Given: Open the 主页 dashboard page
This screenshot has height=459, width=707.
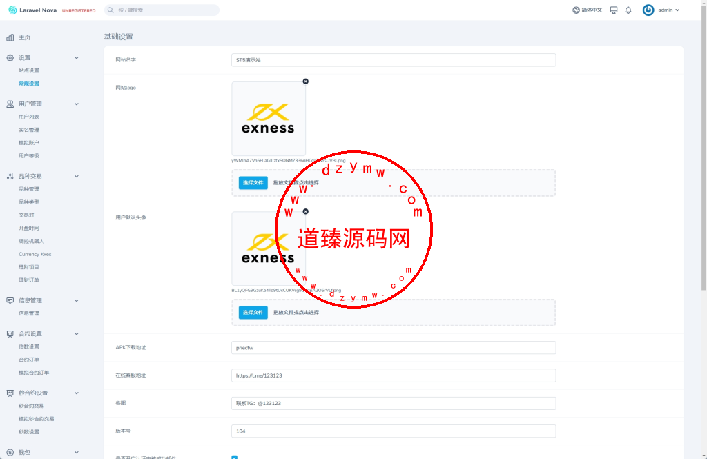Looking at the screenshot, I should point(24,37).
